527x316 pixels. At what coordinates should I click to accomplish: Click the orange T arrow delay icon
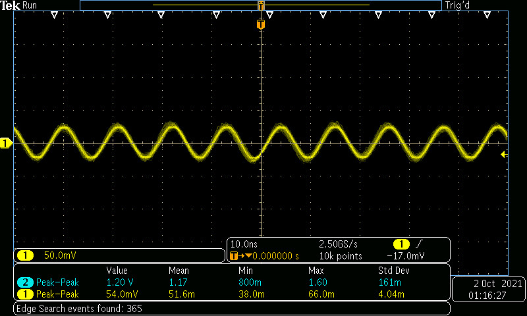point(240,256)
